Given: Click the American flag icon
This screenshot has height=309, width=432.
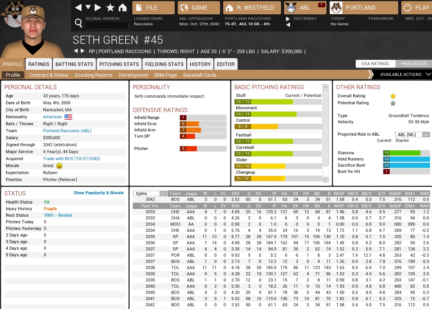Looking at the screenshot, I should [x=68, y=117].
